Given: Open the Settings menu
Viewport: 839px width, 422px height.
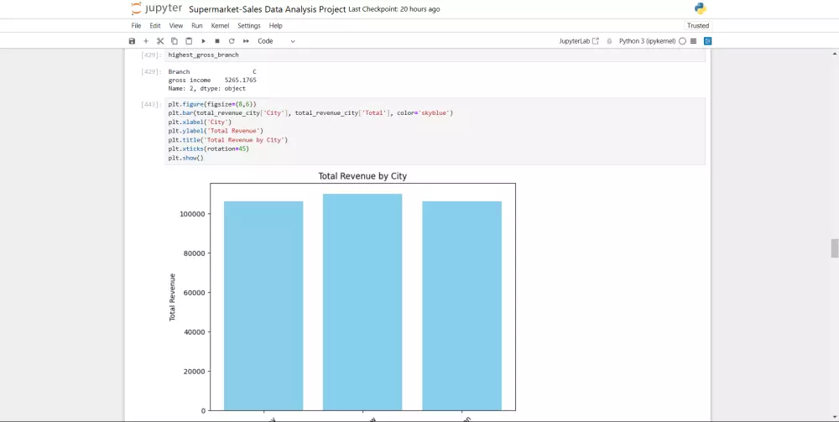Looking at the screenshot, I should click(x=249, y=26).
